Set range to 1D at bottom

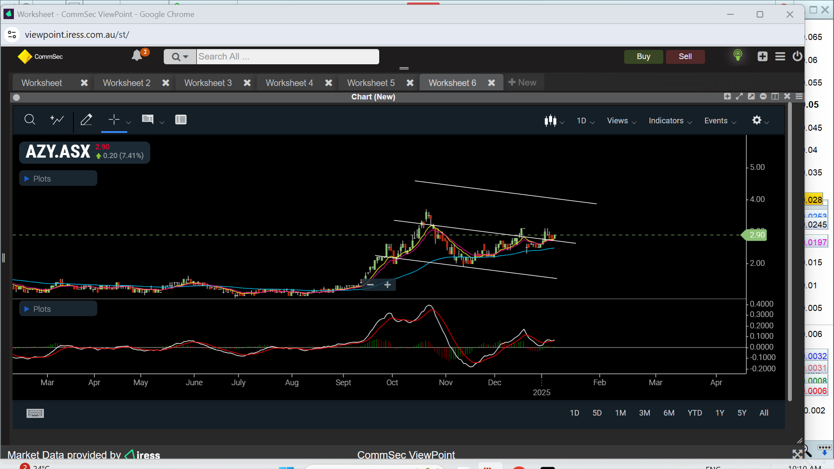(x=574, y=413)
